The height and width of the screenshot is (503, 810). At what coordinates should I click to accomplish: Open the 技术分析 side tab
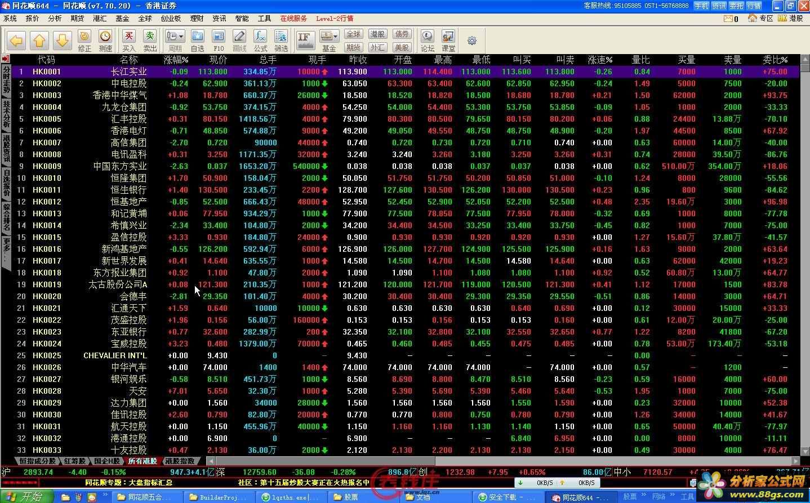[6, 114]
